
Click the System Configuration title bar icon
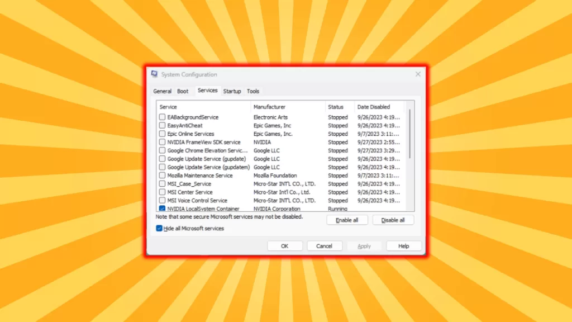[154, 74]
